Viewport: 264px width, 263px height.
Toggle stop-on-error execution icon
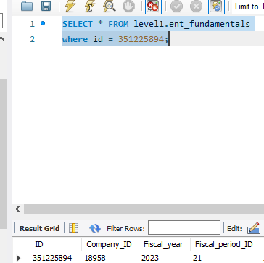pyautogui.click(x=153, y=7)
